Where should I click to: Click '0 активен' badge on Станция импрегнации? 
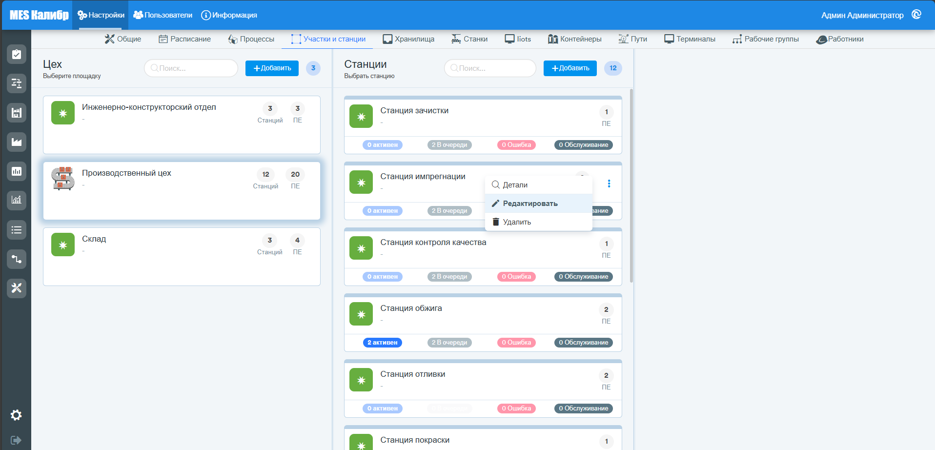pyautogui.click(x=383, y=211)
